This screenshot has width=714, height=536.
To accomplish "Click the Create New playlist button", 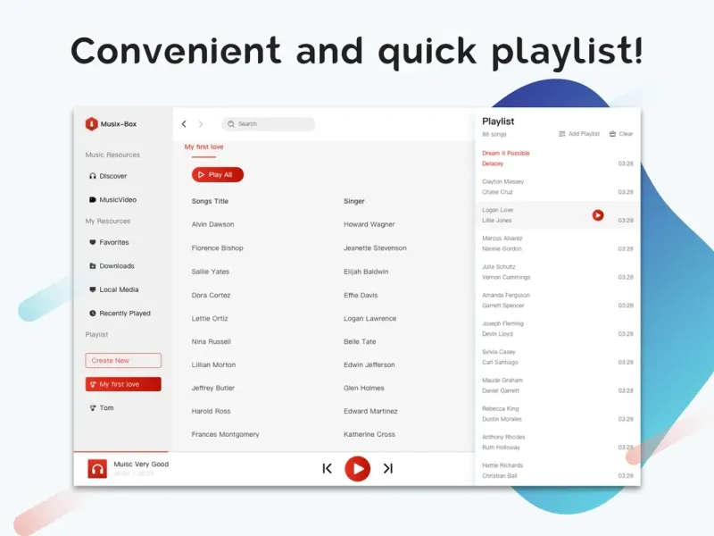I will [123, 361].
